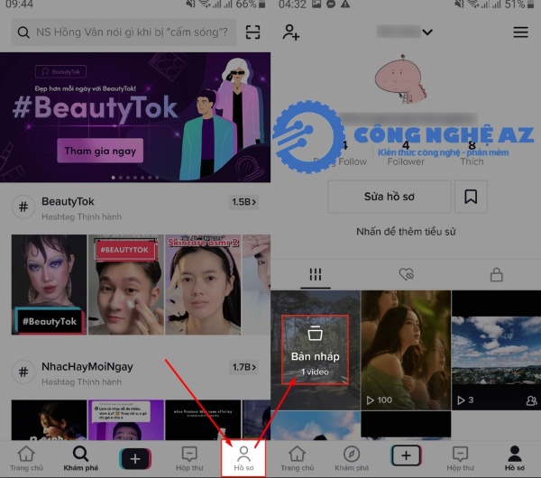
Task: Tap the Follower count on profile
Action: [406, 154]
